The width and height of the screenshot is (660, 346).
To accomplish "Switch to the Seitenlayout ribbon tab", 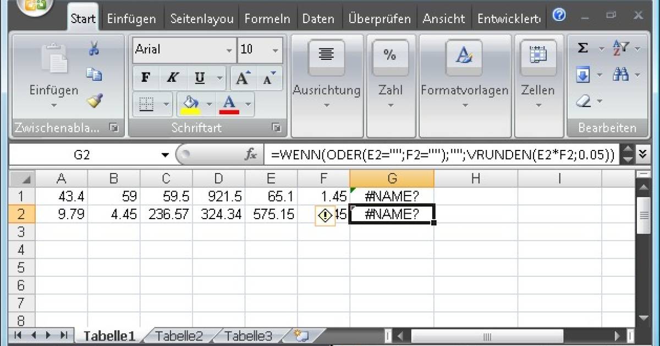I will (202, 19).
